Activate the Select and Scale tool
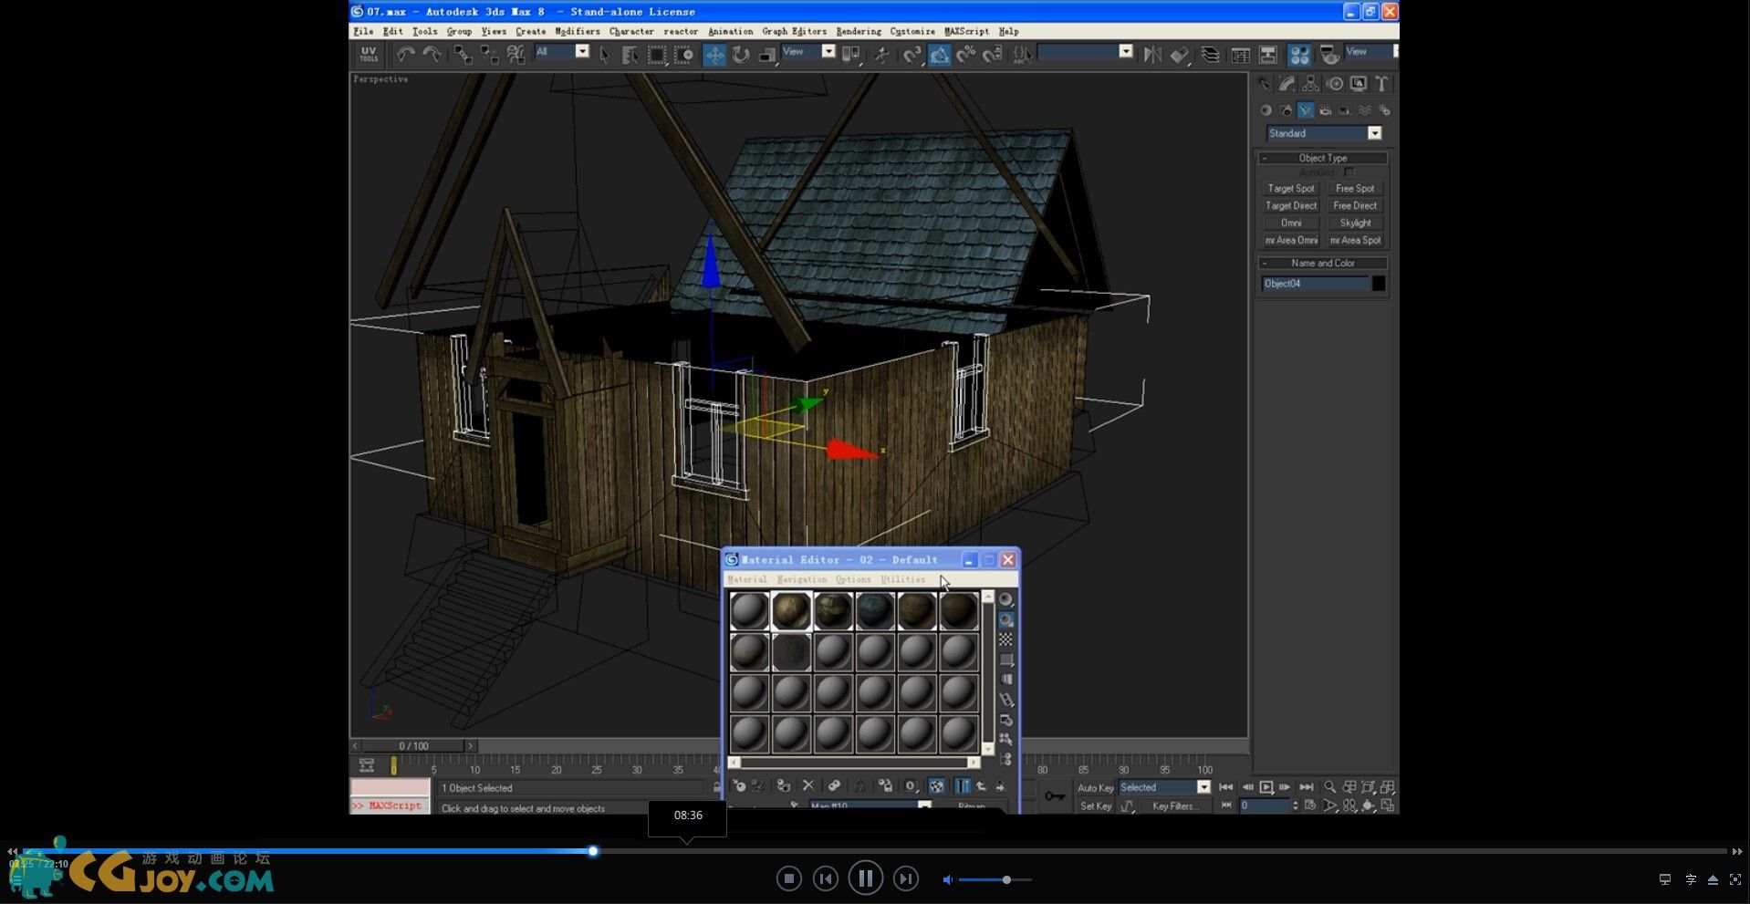The width and height of the screenshot is (1750, 904). click(767, 55)
